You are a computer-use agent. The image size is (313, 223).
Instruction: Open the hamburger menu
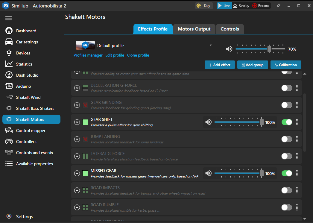coord(9,18)
